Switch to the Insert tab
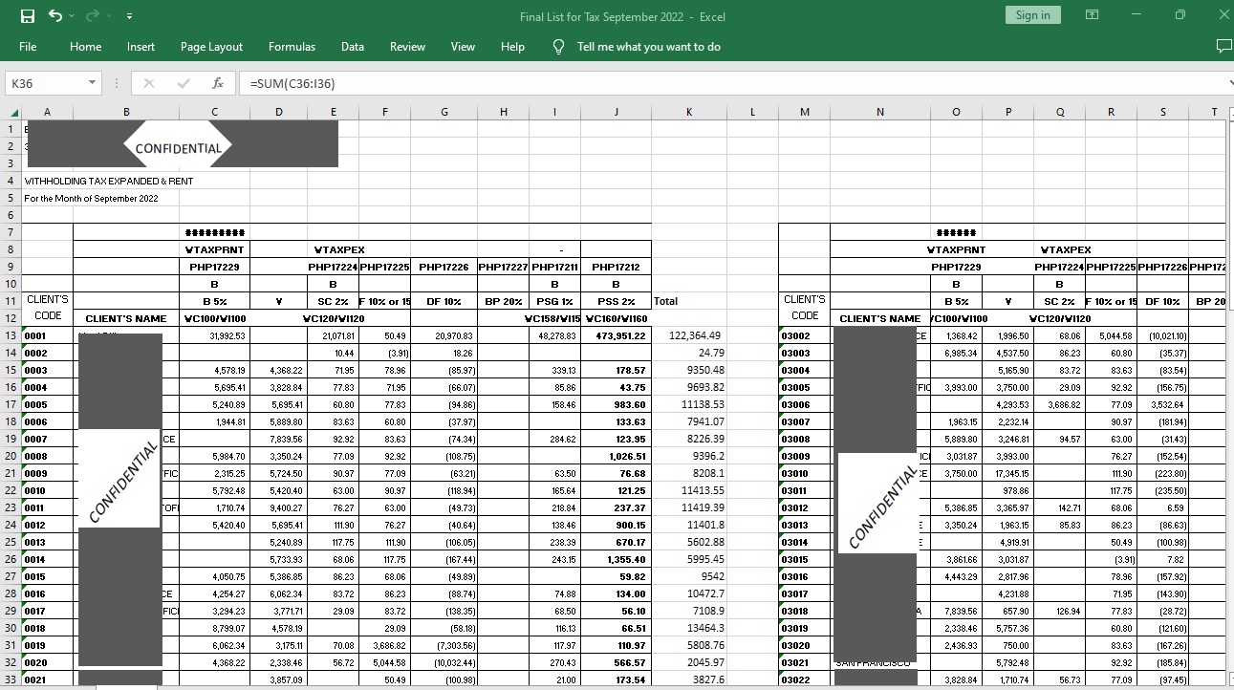 click(x=141, y=47)
